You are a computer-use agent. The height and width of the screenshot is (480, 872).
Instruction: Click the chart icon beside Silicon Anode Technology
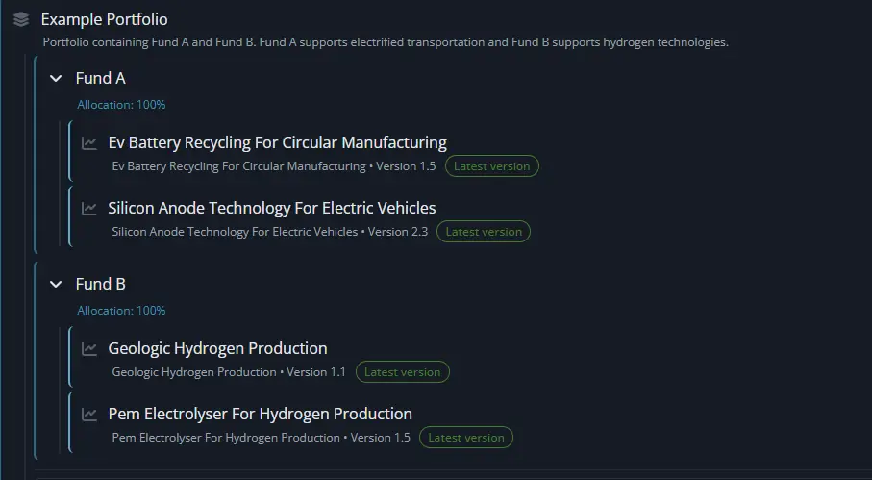pyautogui.click(x=89, y=209)
